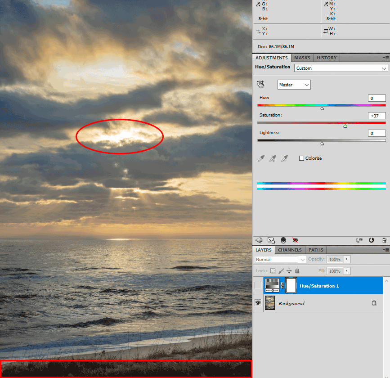Click the reset to adjustment defaults icon
390x378 pixels.
(371, 240)
